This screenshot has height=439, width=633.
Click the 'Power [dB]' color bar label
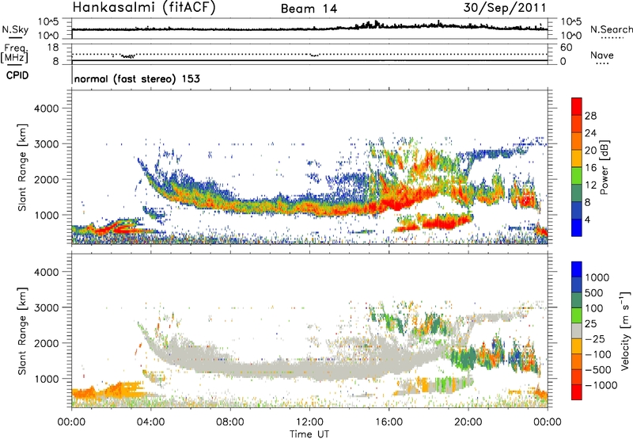pyautogui.click(x=604, y=167)
